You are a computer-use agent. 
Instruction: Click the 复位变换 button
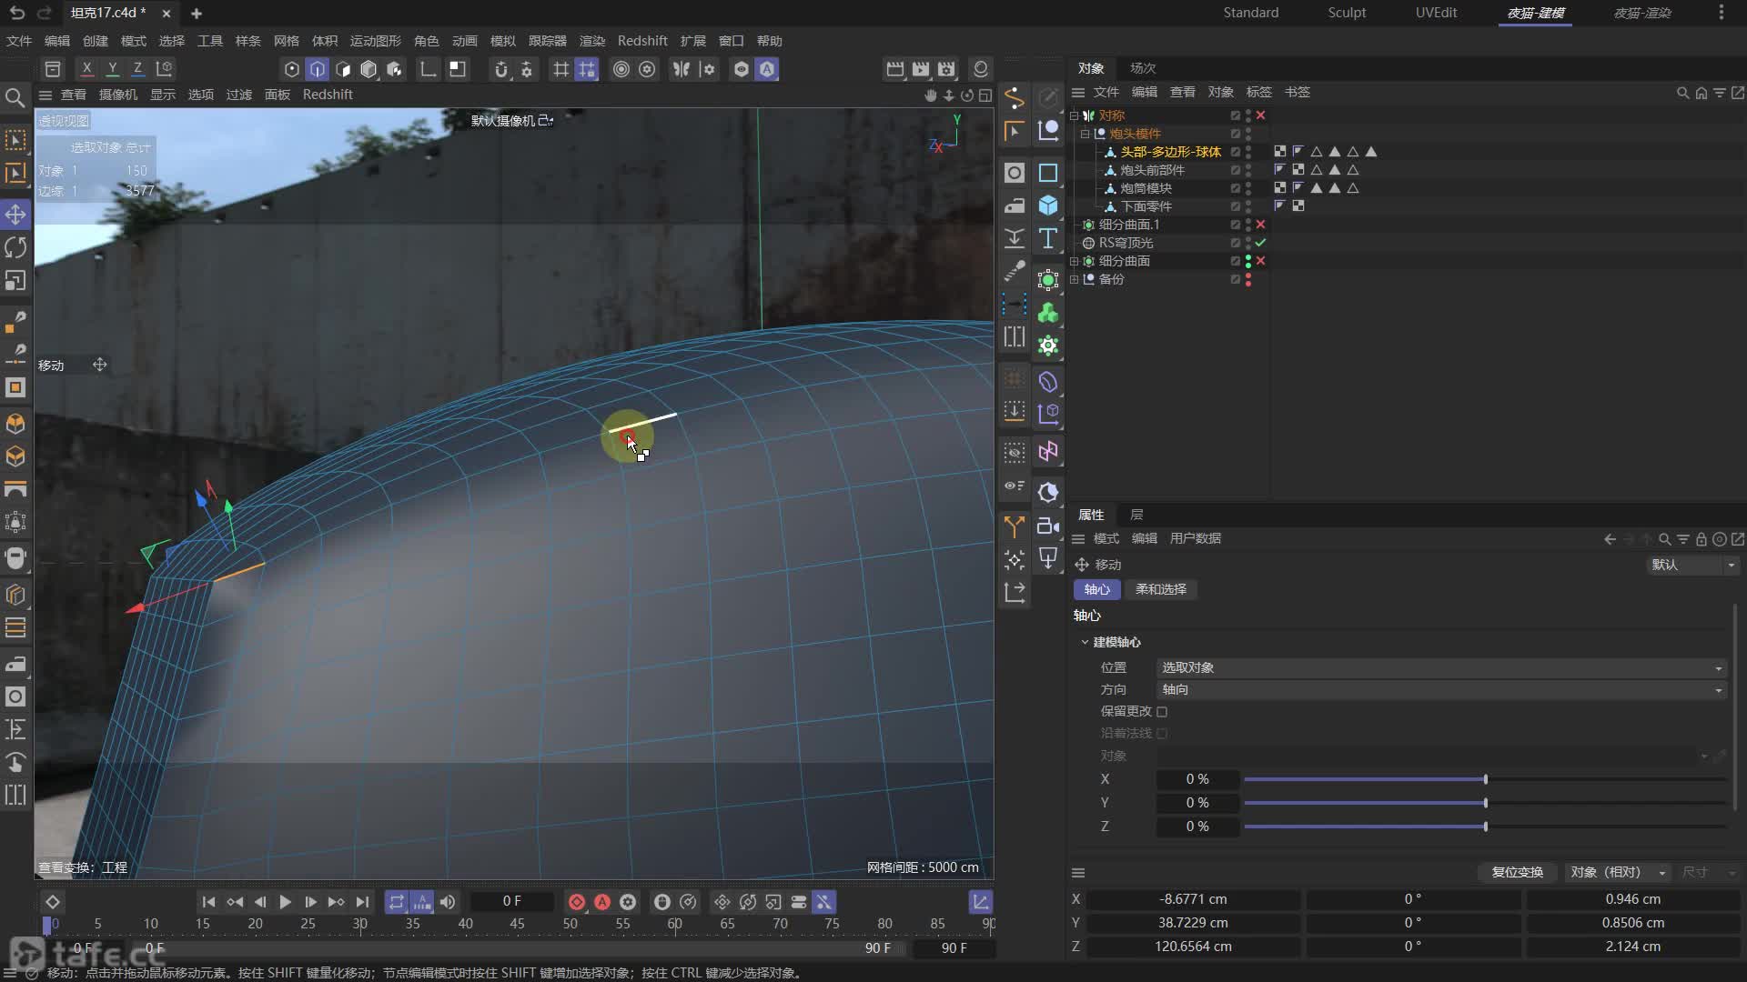[1518, 872]
